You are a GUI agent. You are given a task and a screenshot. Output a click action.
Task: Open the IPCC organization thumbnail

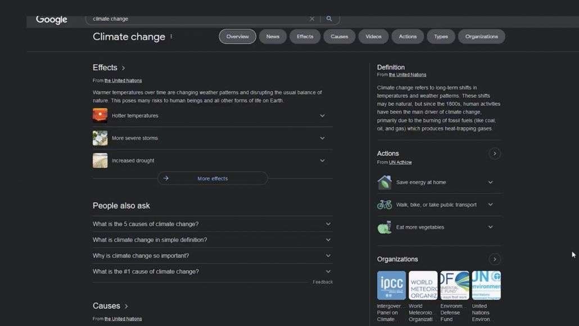pyautogui.click(x=391, y=286)
